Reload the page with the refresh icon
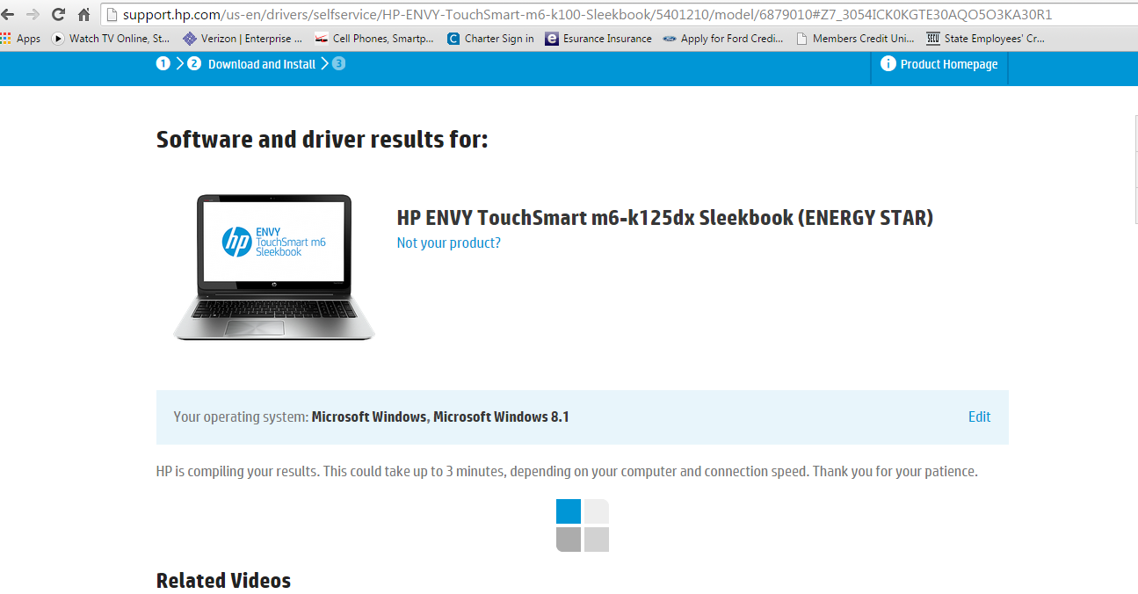 (x=58, y=14)
